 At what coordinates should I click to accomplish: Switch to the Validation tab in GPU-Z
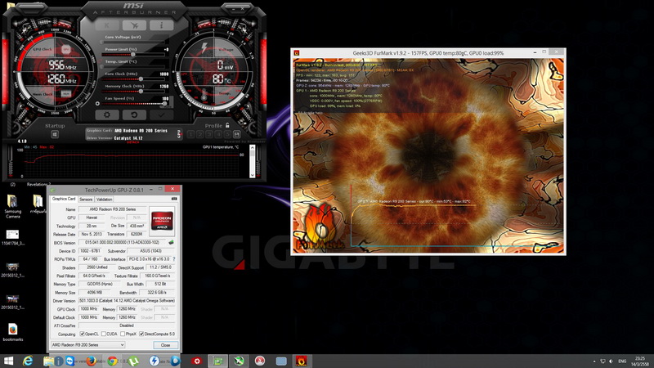[x=105, y=200]
